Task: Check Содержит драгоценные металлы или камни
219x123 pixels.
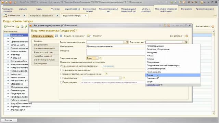Action: pyautogui.click(x=61, y=74)
